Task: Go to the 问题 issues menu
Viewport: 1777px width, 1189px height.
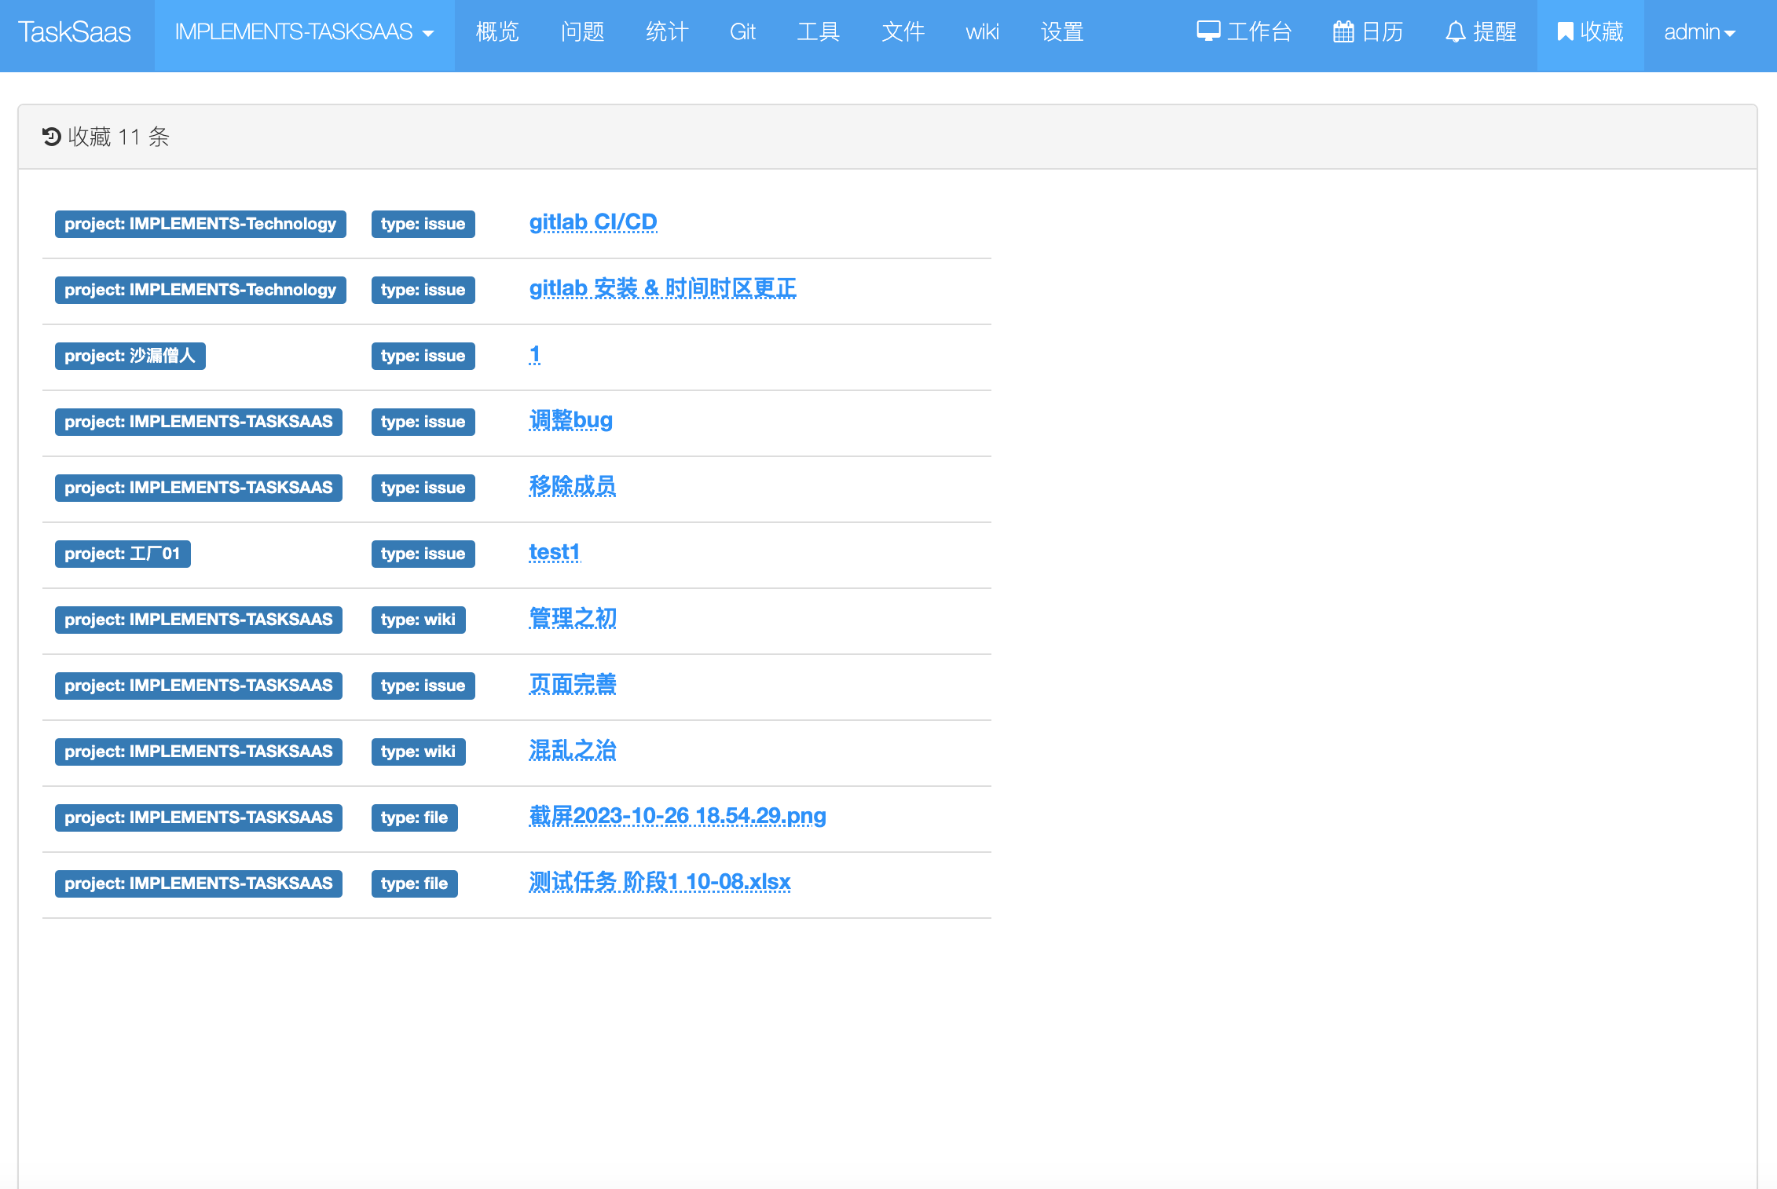Action: 582,32
